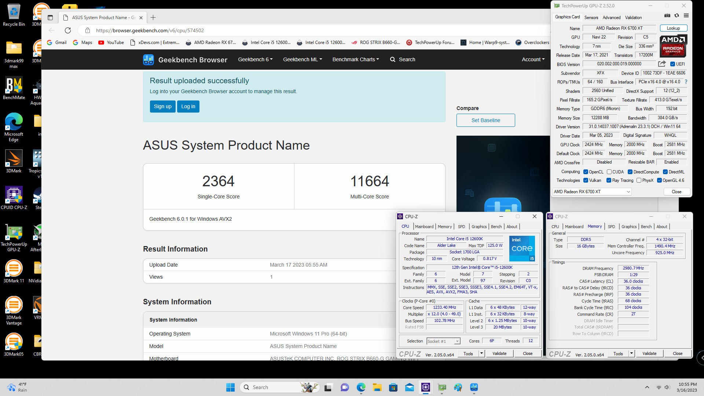This screenshot has width=704, height=396.
Task: Click the Close button in GPU-Z
Action: (676, 192)
